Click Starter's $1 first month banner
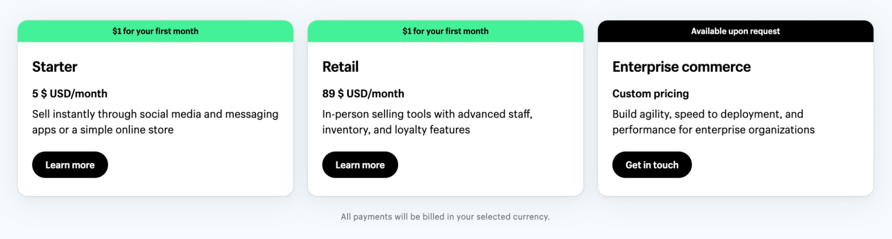The image size is (892, 239). click(x=155, y=31)
